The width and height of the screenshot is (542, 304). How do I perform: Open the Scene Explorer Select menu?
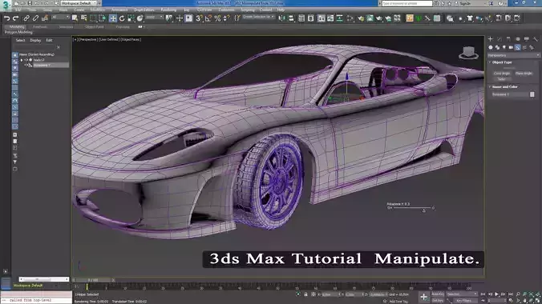tap(20, 40)
